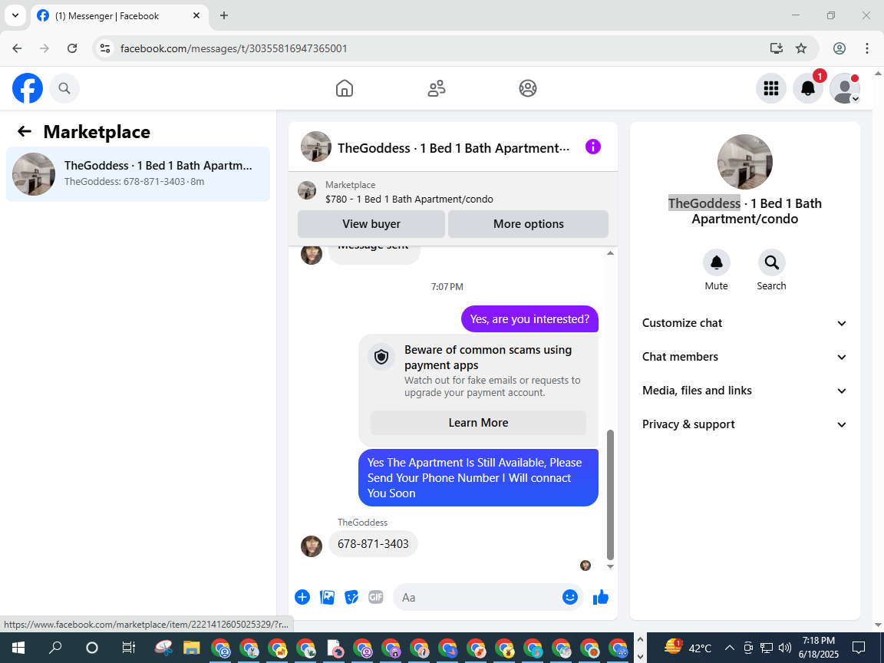Click the phone number message 678-871-3403
Image resolution: width=884 pixels, height=663 pixels.
(373, 544)
